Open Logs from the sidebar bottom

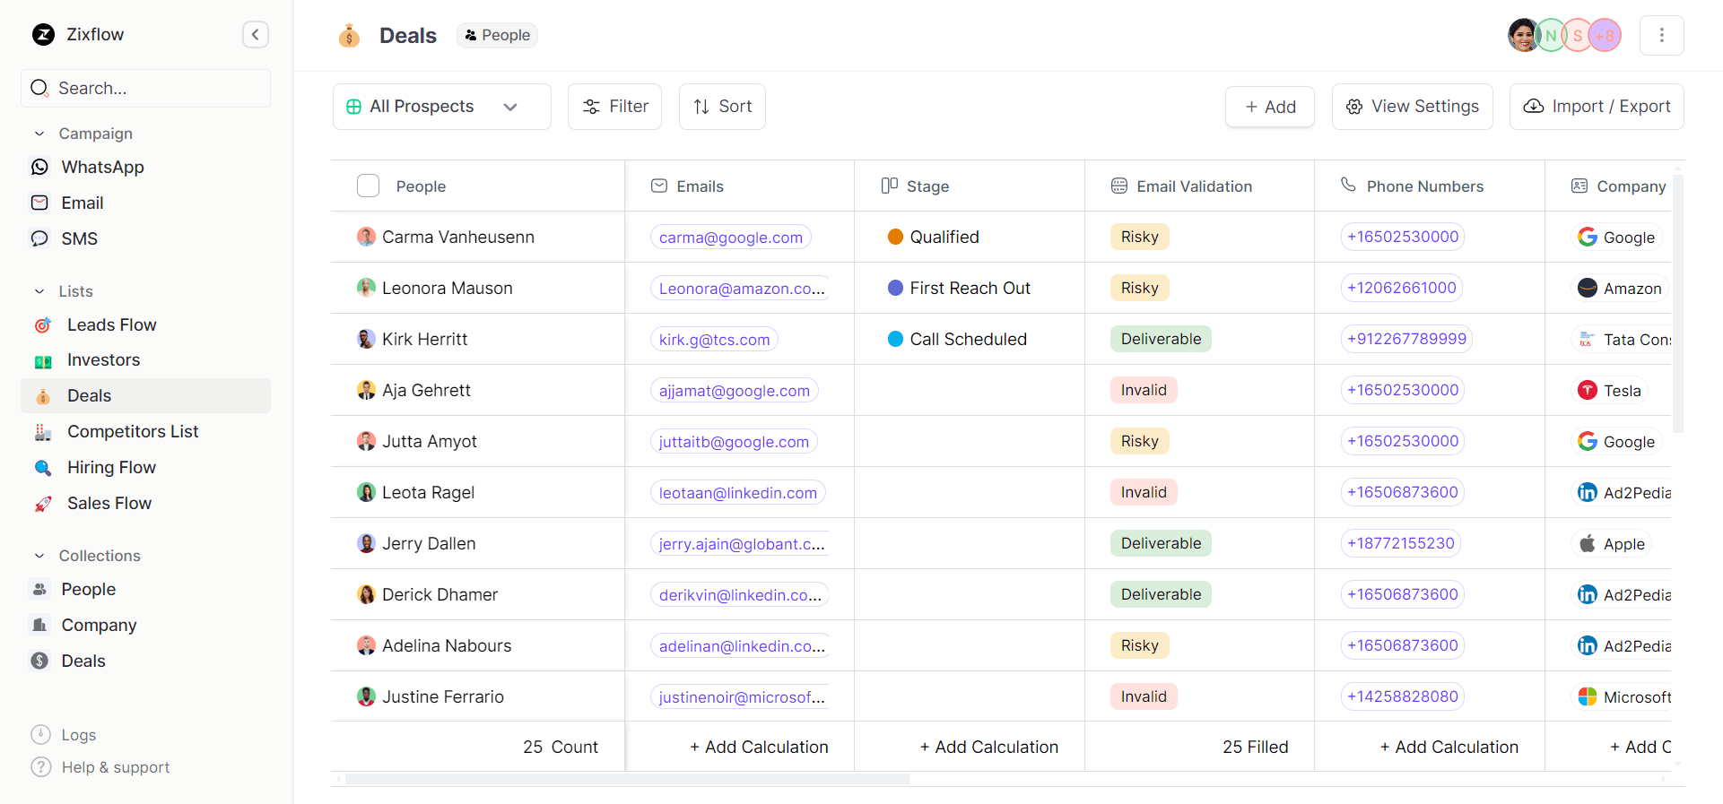[78, 735]
